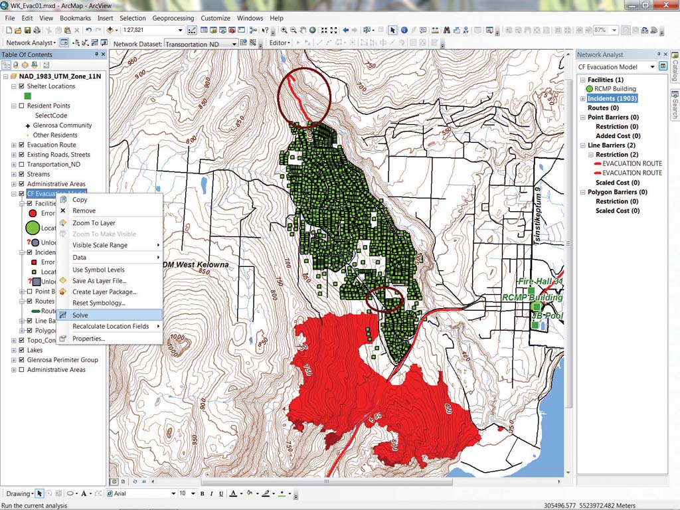Toggle the Evacuation Route layer checkbox
This screenshot has height=510, width=680.
22,145
